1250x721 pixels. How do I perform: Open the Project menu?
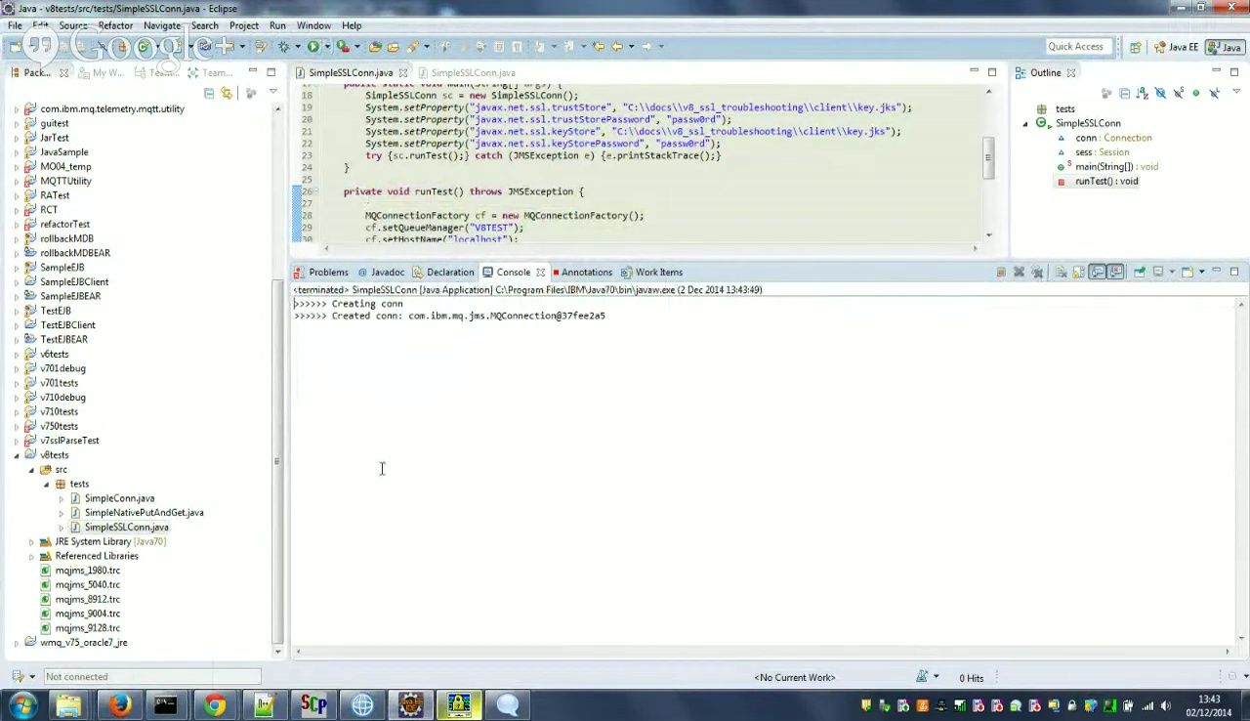[x=243, y=25]
